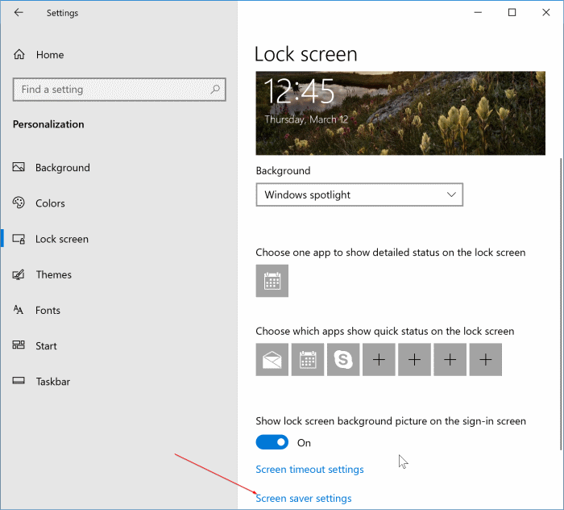Open the Windows spotlight background dropdown
The height and width of the screenshot is (510, 564).
[359, 194]
